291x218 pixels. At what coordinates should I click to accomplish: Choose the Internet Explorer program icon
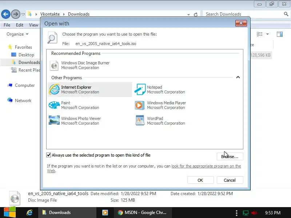click(54, 89)
